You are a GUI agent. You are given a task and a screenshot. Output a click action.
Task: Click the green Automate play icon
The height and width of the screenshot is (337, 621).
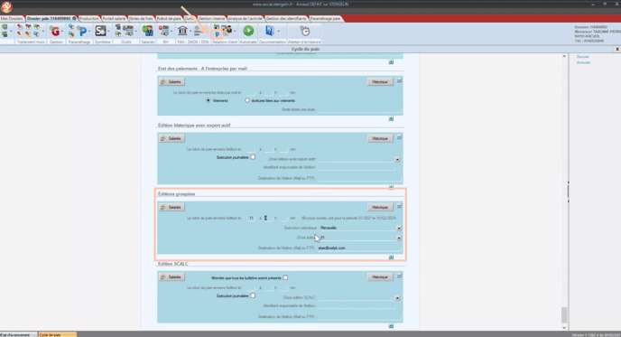248,31
